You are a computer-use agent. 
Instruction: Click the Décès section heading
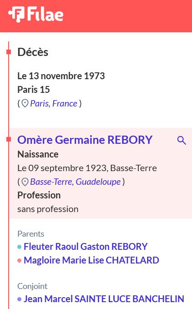33,52
